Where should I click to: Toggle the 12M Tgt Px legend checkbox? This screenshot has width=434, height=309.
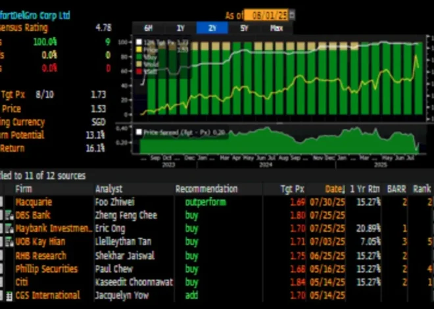click(x=139, y=42)
